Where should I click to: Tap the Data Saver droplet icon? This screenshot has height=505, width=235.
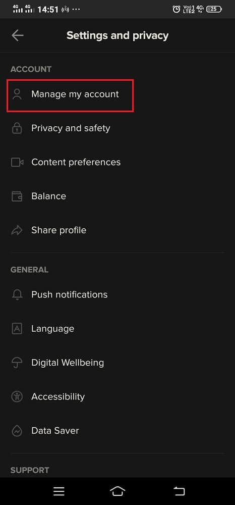click(17, 431)
